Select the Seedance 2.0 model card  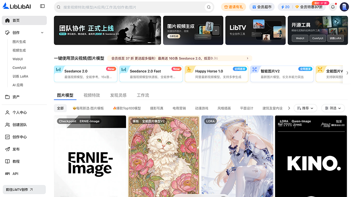click(x=86, y=74)
